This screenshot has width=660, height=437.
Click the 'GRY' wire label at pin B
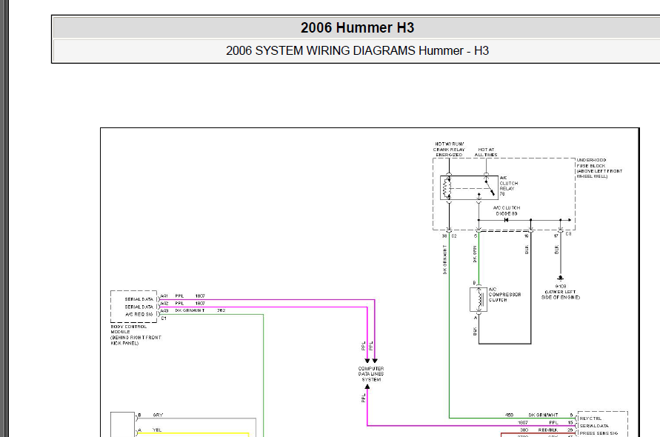click(158, 415)
